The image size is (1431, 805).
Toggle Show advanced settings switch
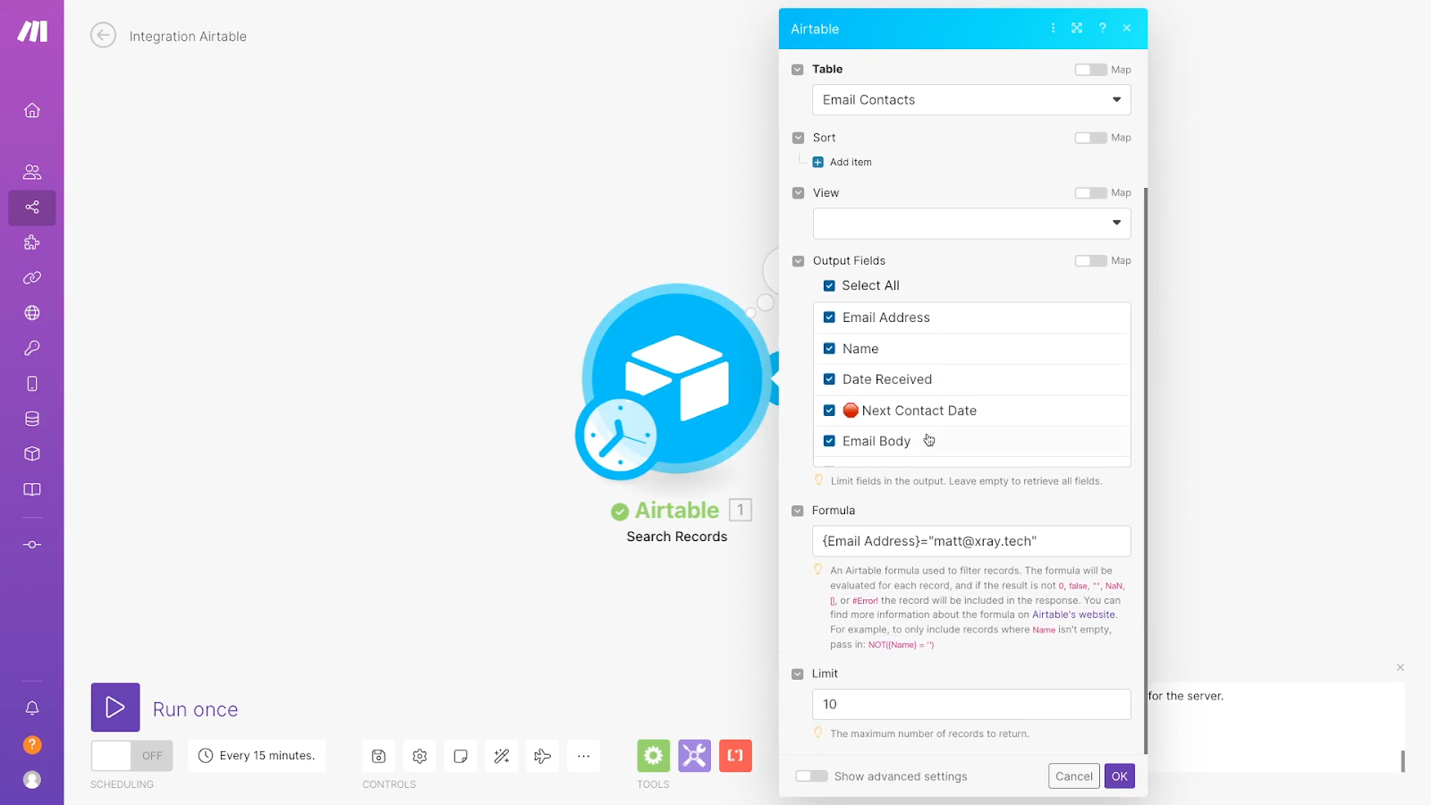click(x=811, y=776)
